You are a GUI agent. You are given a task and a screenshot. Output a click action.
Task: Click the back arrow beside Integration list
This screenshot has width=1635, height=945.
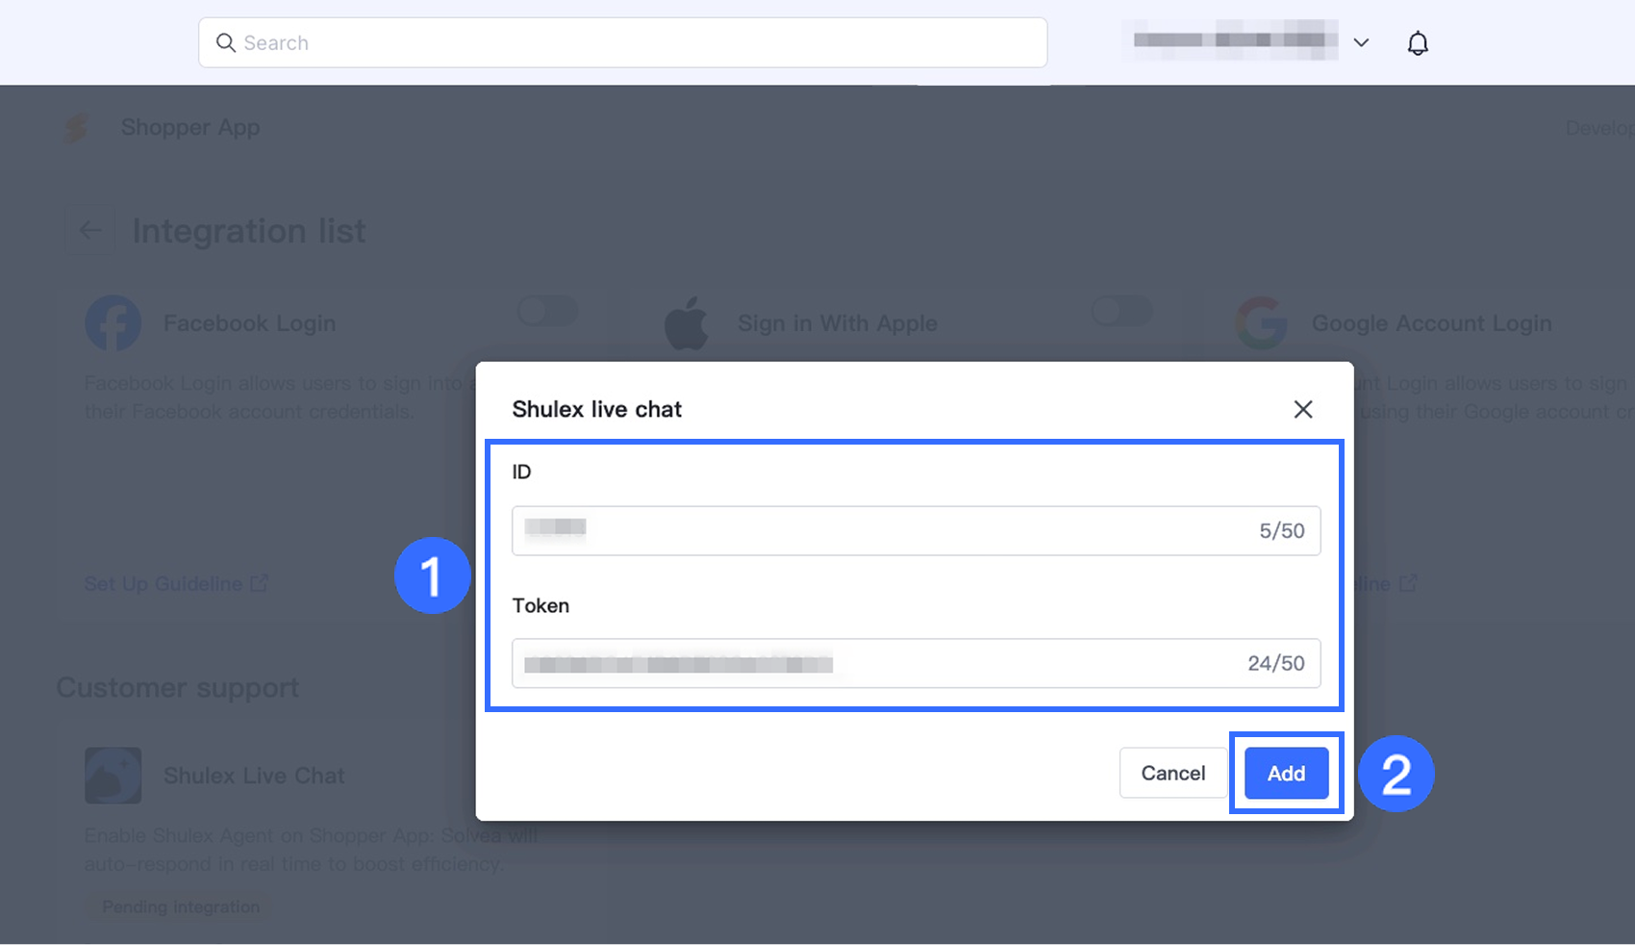pos(90,231)
